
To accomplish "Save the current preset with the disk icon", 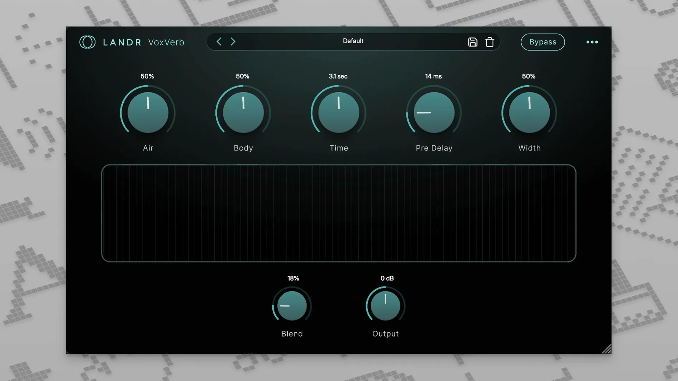I will [x=473, y=42].
